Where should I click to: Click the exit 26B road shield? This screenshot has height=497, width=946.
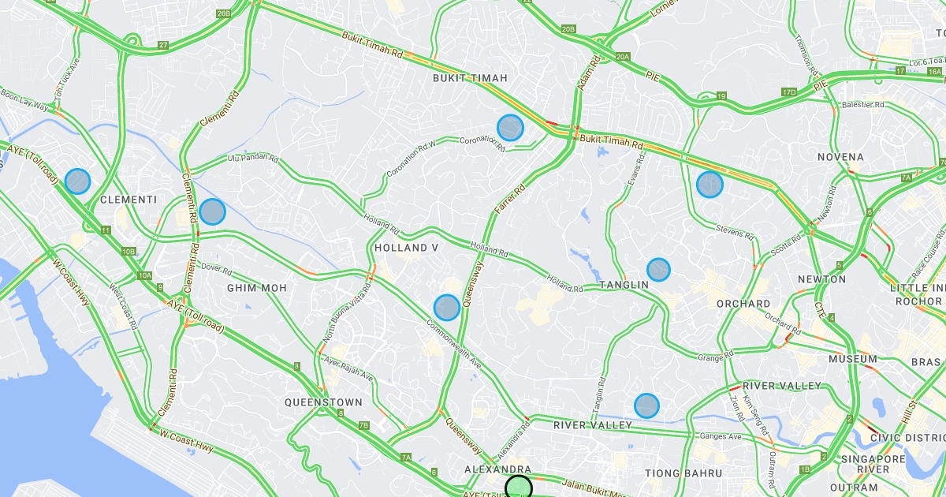223,13
